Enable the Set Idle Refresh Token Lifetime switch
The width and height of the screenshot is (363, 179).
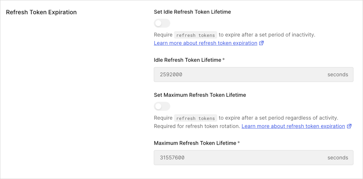click(x=162, y=23)
